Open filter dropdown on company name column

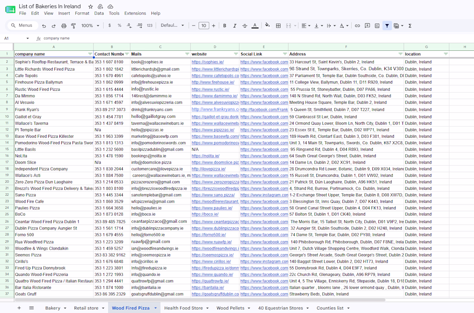90,54
